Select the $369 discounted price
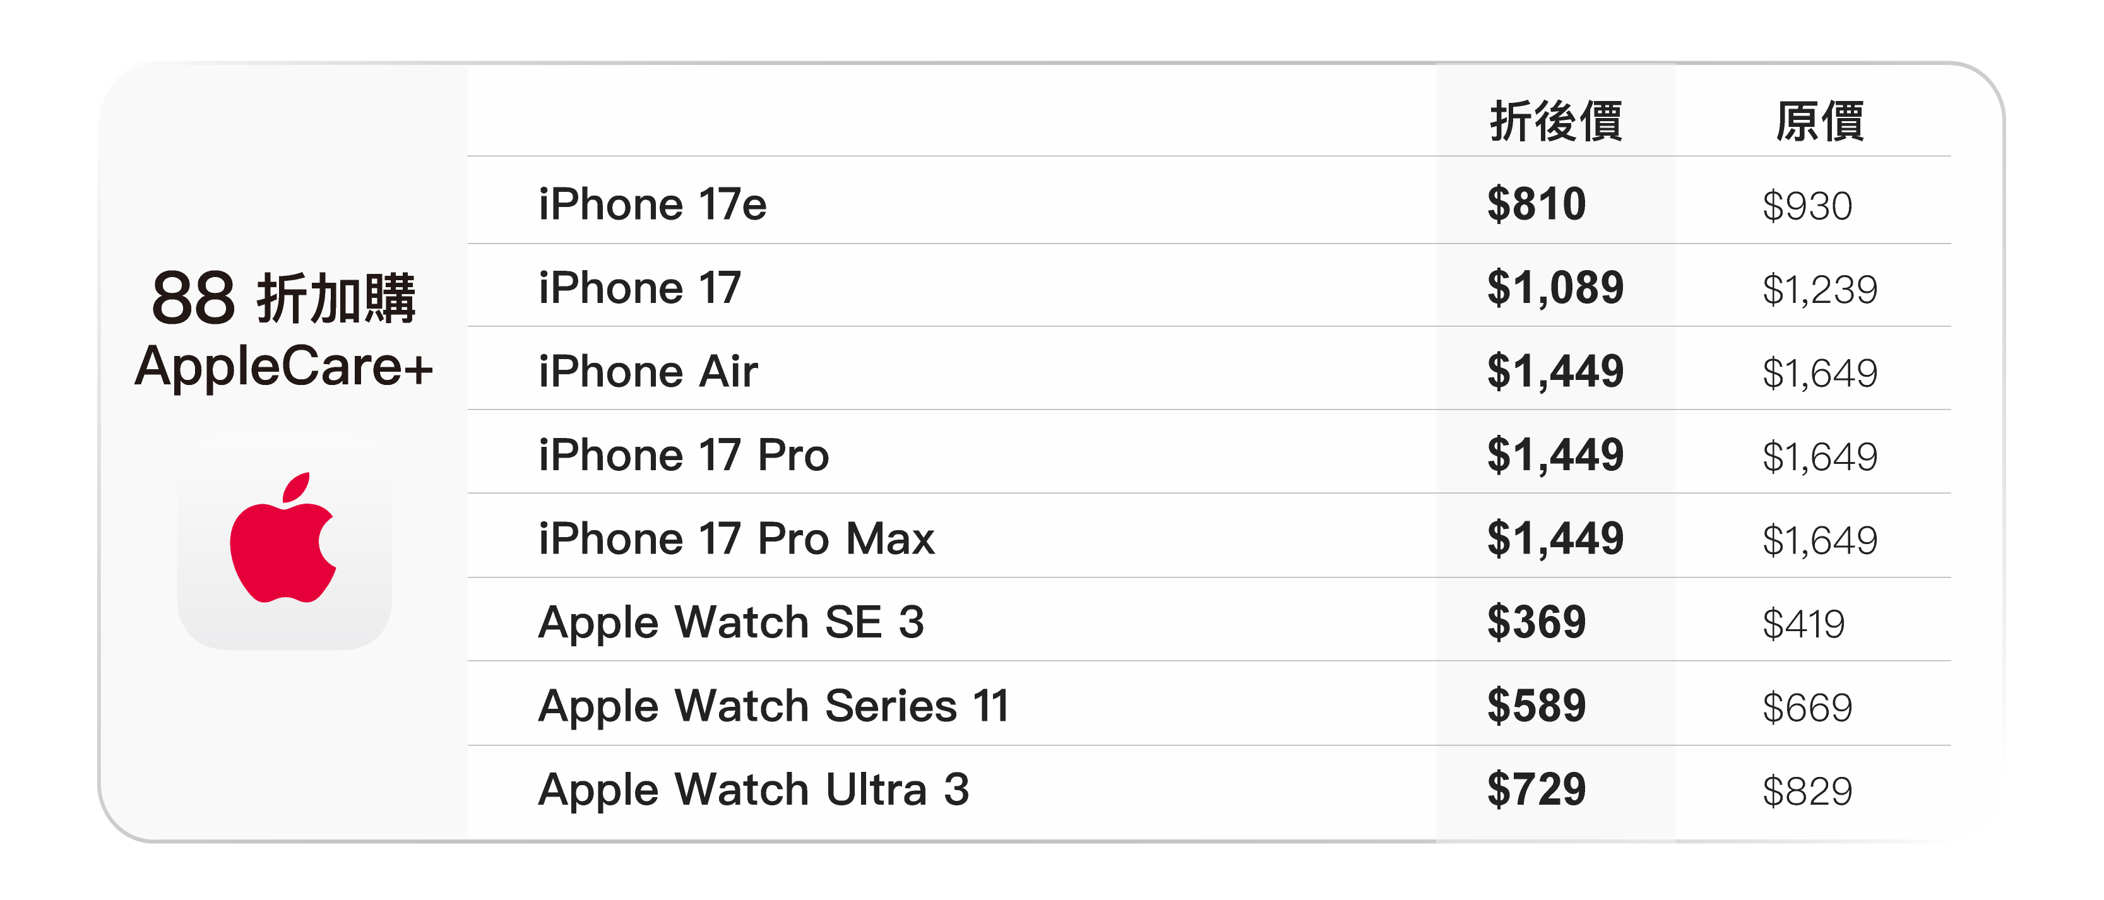Viewport: 2104px width, 900px height. [x=1535, y=622]
